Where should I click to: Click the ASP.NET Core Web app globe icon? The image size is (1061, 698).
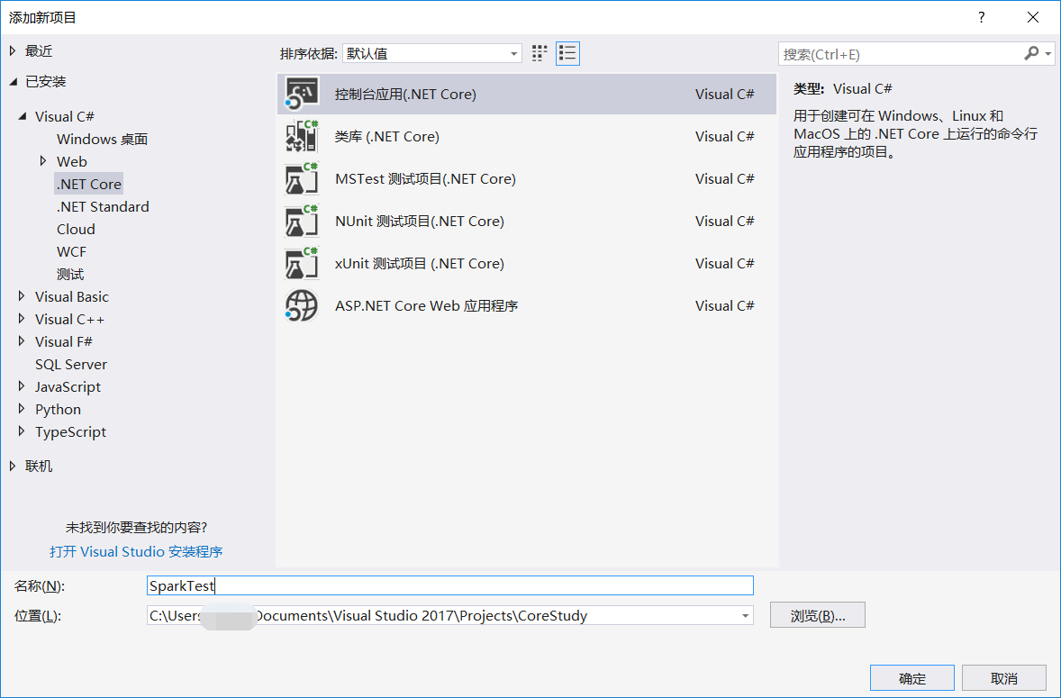point(302,305)
